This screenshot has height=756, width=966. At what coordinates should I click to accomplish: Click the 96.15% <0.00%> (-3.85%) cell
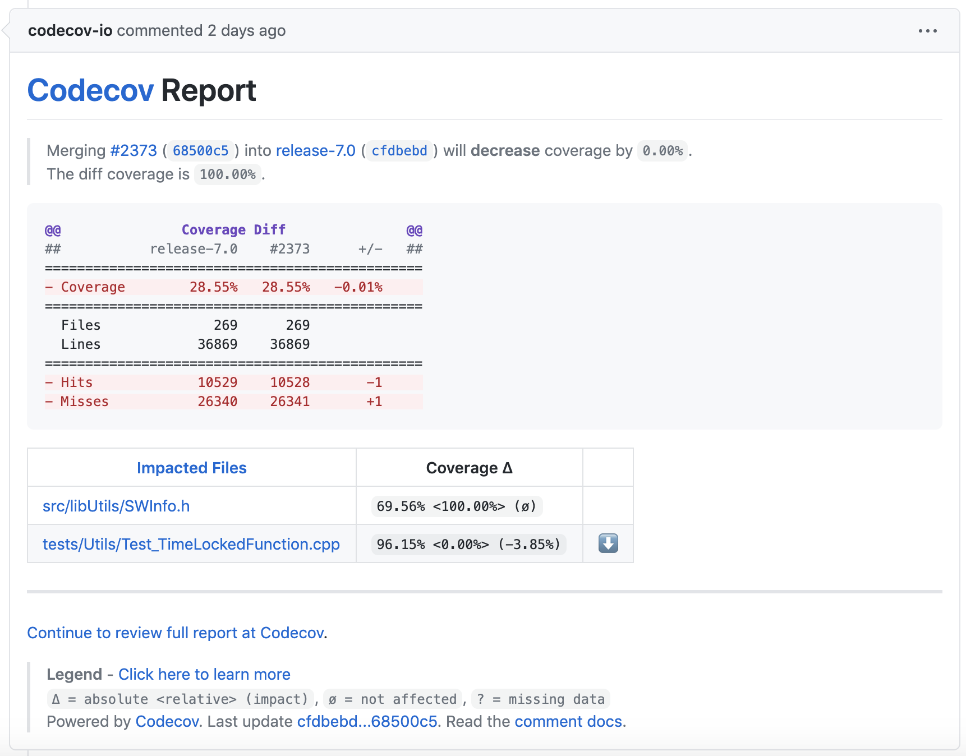click(469, 545)
